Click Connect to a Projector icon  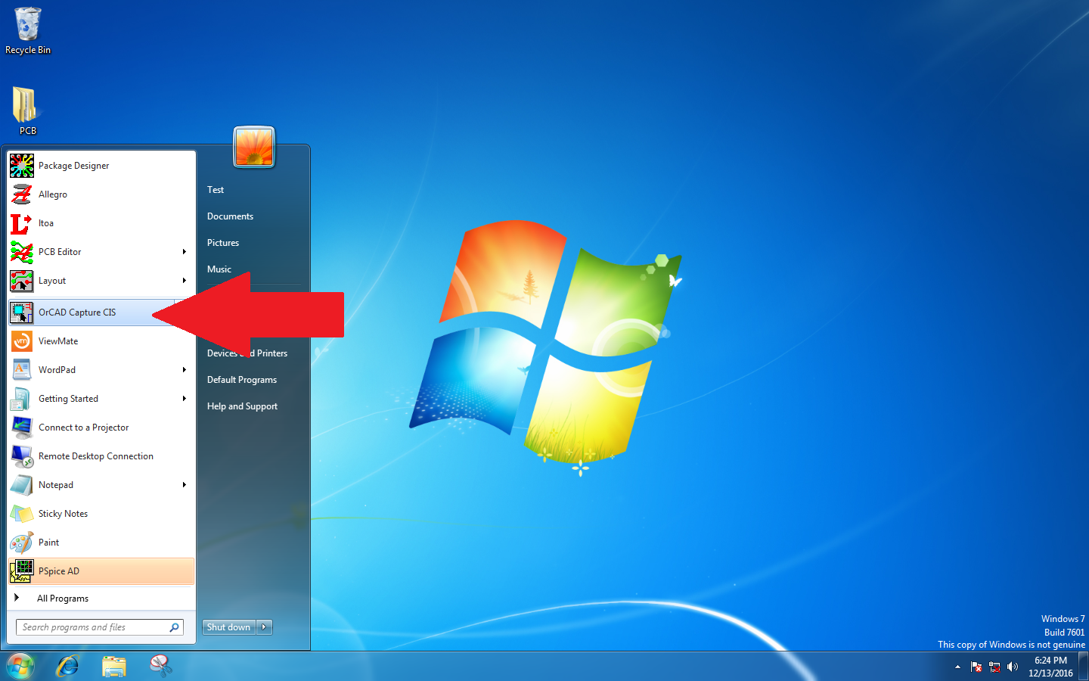pos(22,428)
